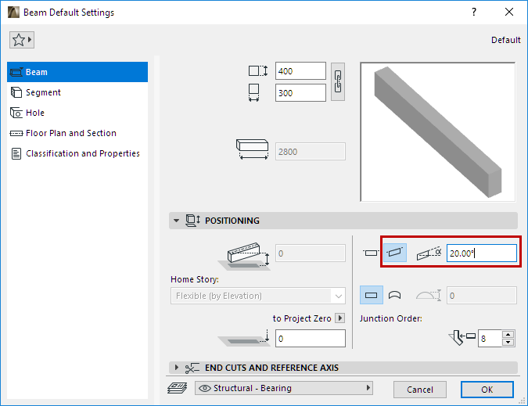Select the curved beam option
Screen dimensions: 528x406
click(395, 295)
